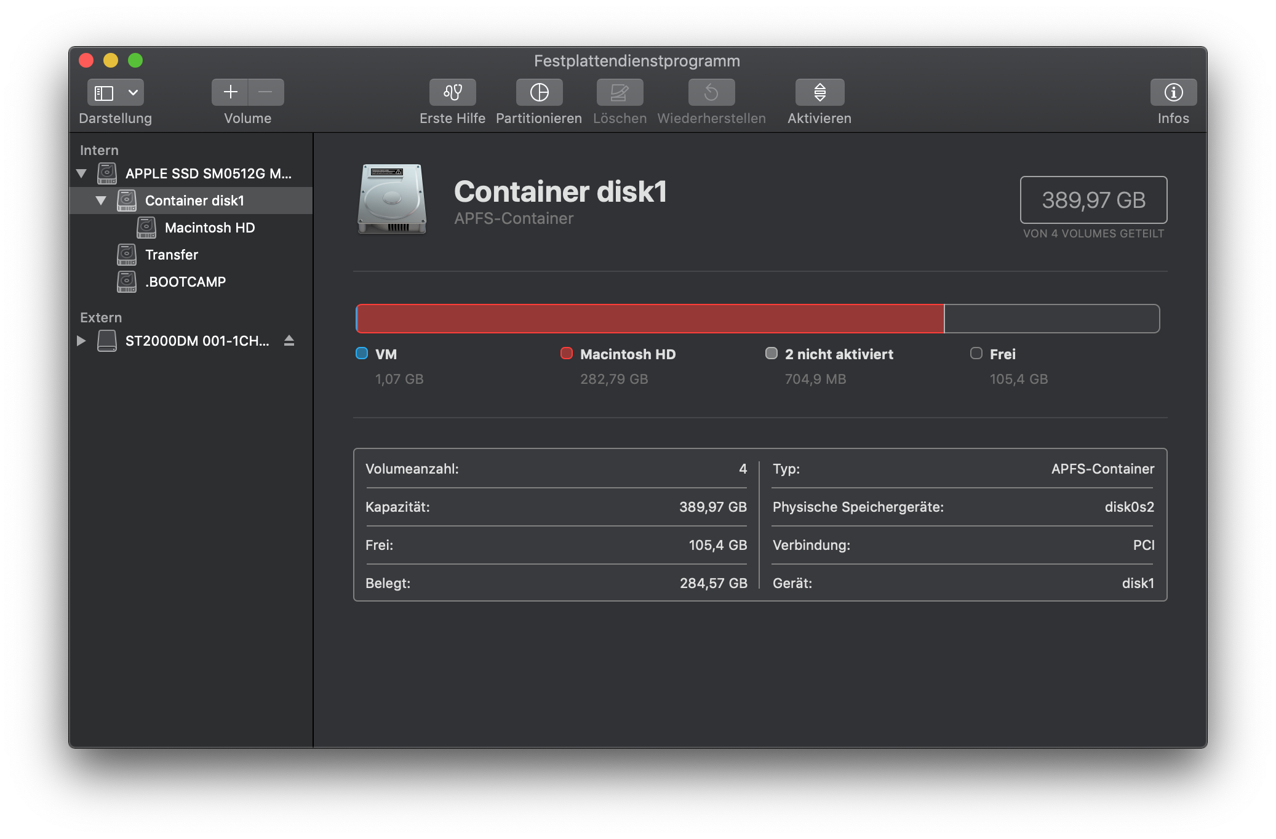This screenshot has width=1276, height=839.
Task: Click the blue VM legend swatch
Action: (x=362, y=353)
